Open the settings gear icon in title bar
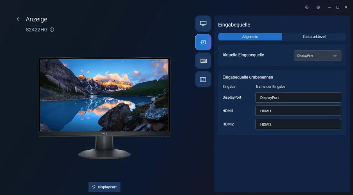This screenshot has height=195, width=353. [x=318, y=7]
